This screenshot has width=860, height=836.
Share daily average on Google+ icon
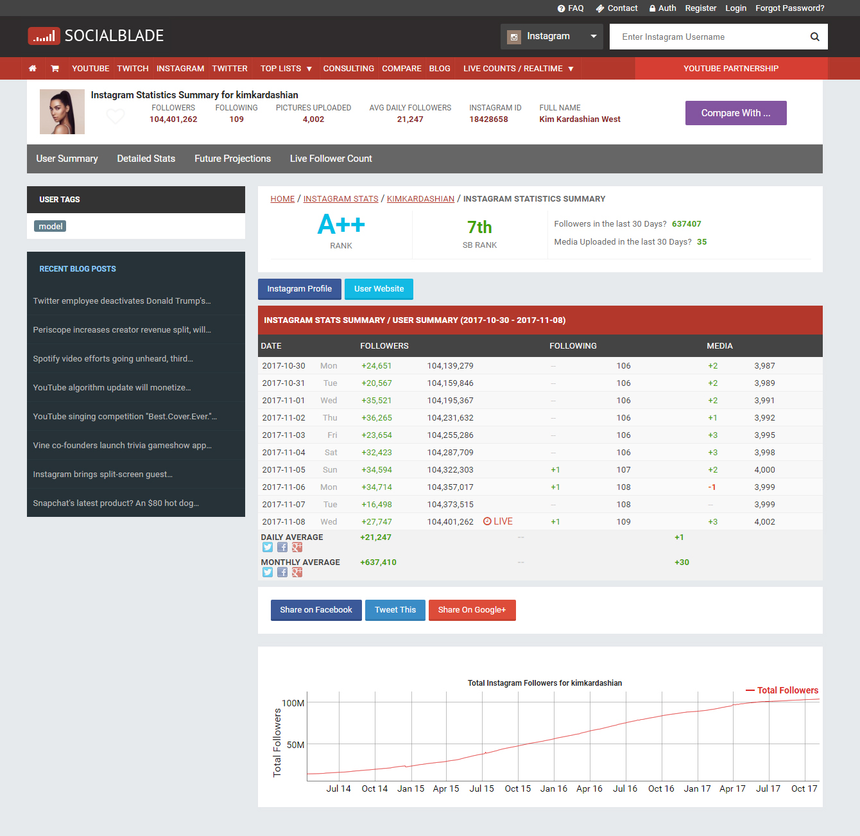click(297, 548)
